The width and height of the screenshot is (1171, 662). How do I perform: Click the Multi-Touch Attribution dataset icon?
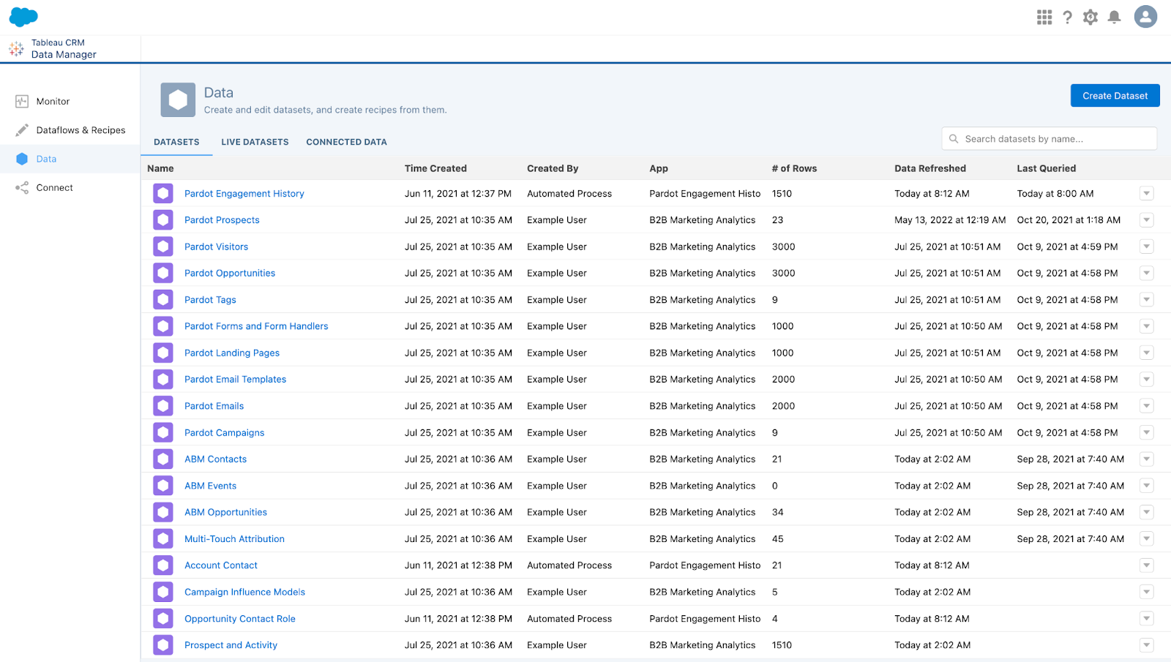coord(163,539)
